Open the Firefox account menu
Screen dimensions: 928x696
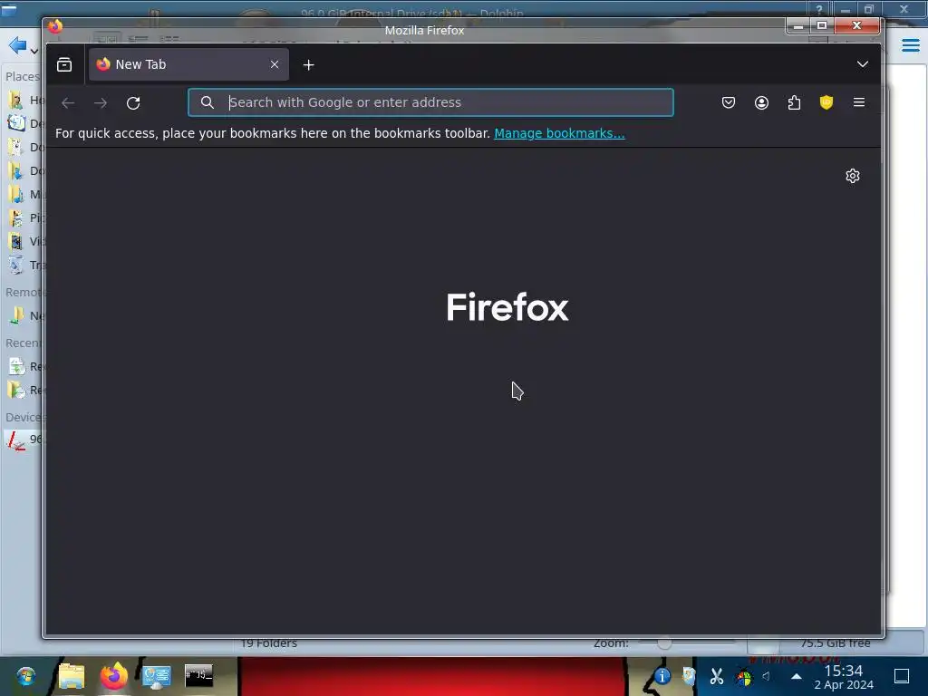tap(761, 102)
